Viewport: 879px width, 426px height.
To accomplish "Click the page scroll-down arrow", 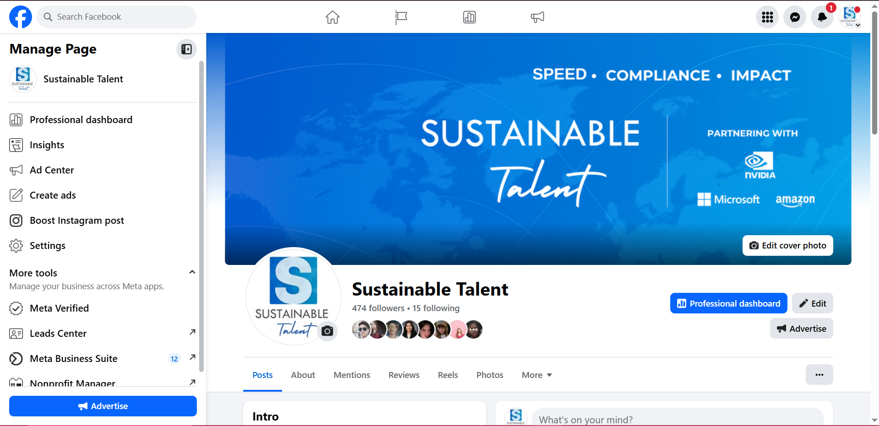I will [x=874, y=420].
